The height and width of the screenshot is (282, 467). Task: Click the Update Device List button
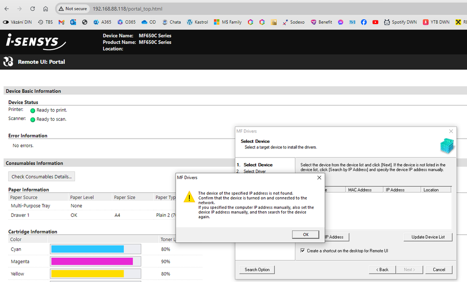(428, 237)
